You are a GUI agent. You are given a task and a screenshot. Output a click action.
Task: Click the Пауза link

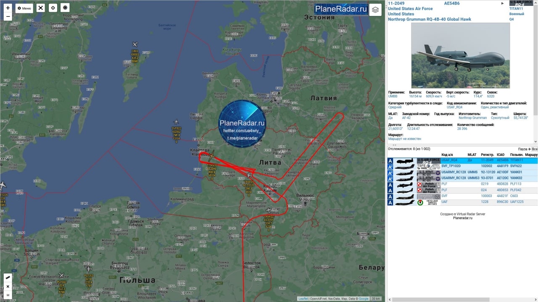pyautogui.click(x=522, y=149)
